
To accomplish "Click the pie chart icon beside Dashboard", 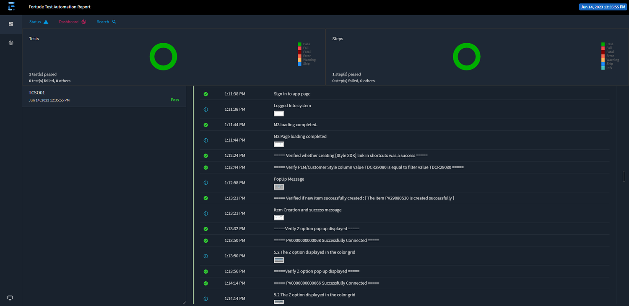I will point(84,21).
